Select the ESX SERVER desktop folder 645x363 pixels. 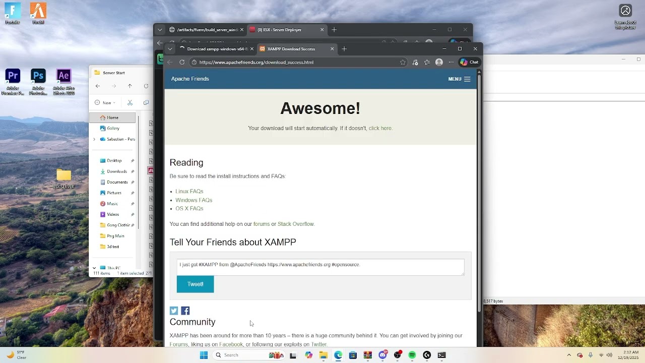coord(64,179)
